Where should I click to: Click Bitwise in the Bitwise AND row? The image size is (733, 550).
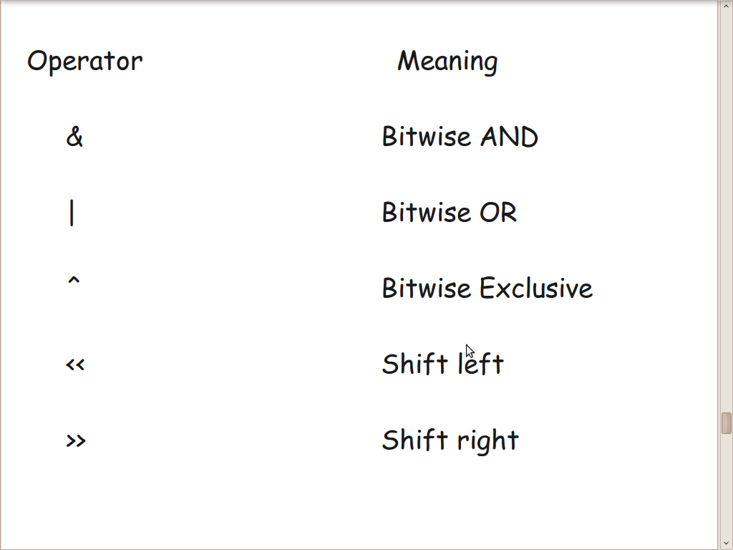pos(427,137)
